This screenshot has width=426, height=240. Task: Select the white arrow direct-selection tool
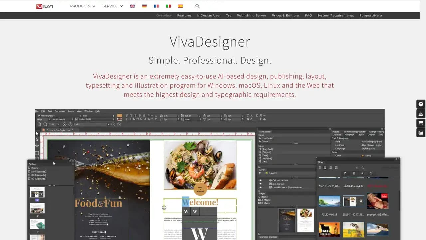pyautogui.click(x=37, y=139)
